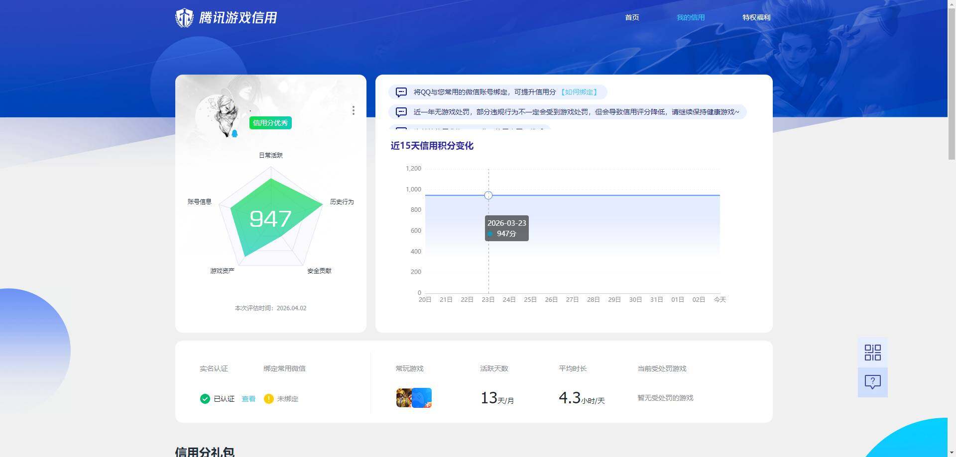Click the green verified checkmark beside 已认证

(205, 398)
